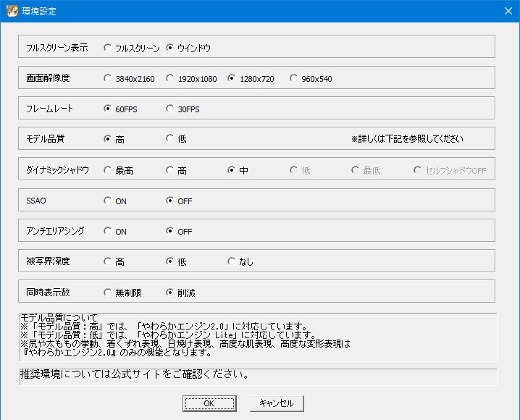Set frame rate to 30FPS
520x420 pixels.
tap(170, 109)
